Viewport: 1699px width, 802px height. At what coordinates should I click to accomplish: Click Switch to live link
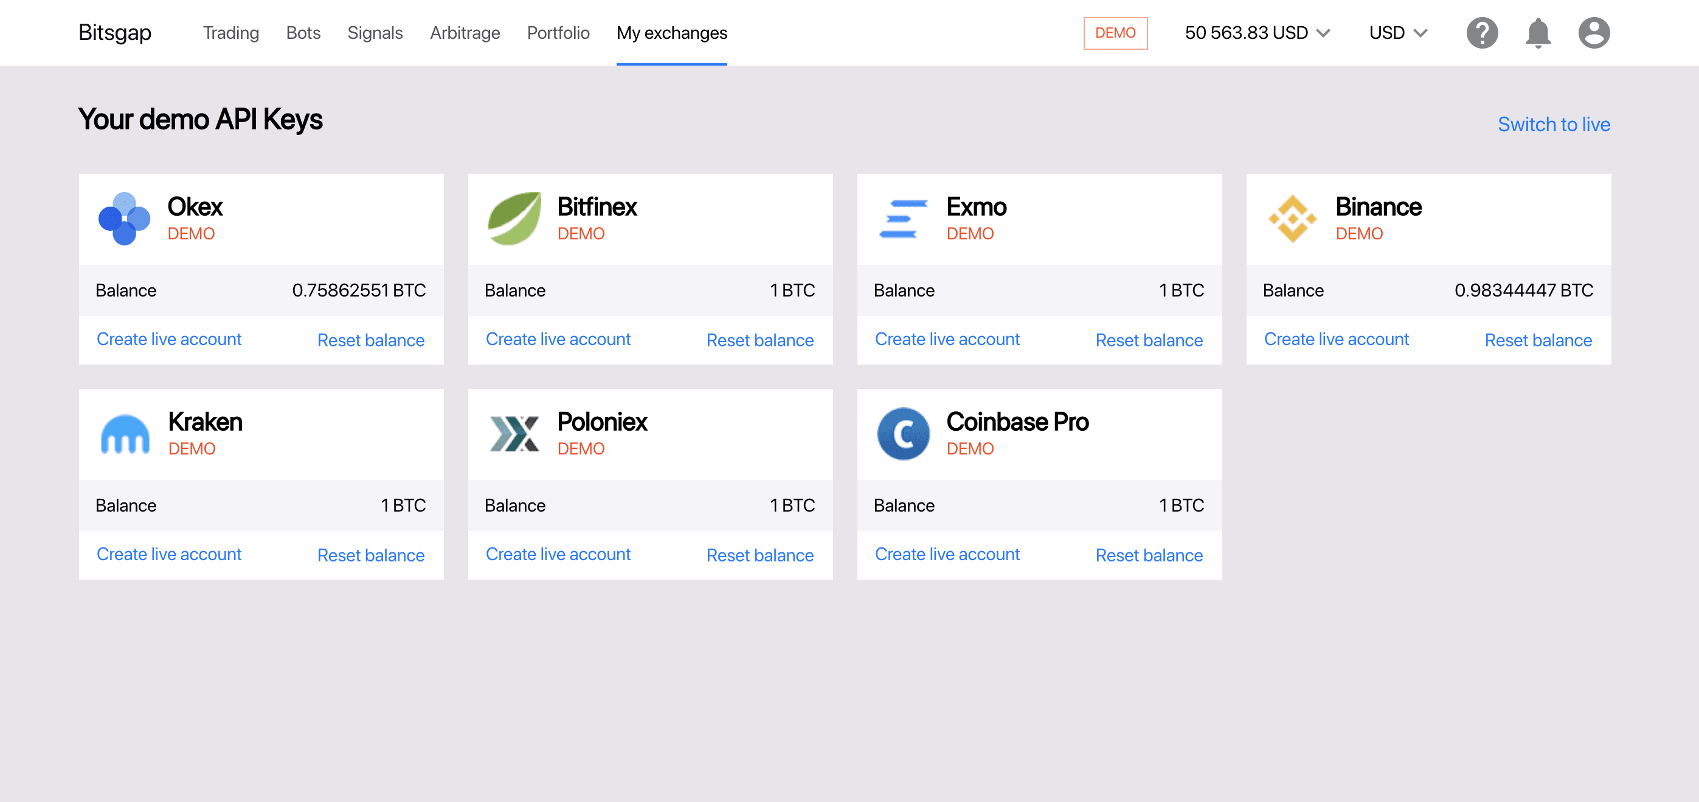(1554, 124)
